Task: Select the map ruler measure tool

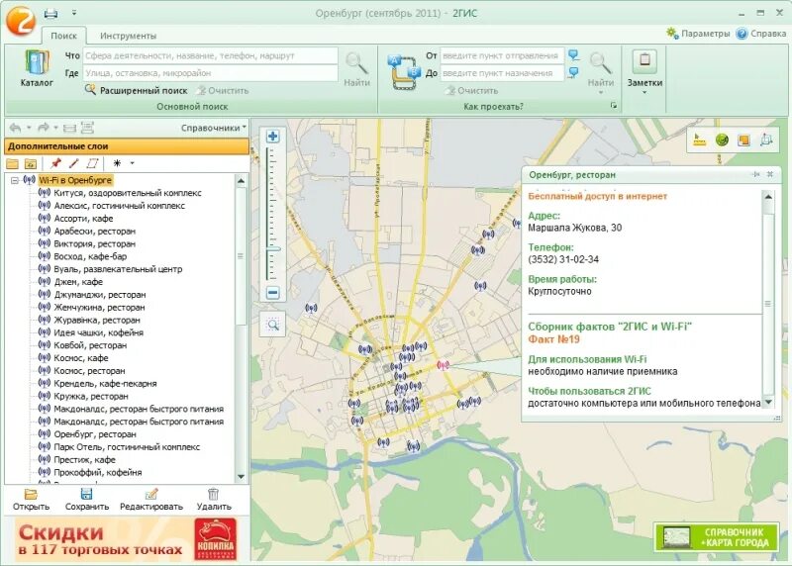Action: tap(700, 140)
